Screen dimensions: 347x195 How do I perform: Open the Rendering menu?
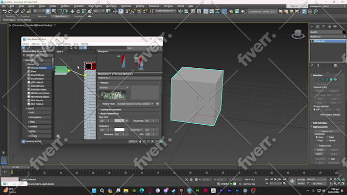pyautogui.click(x=111, y=6)
